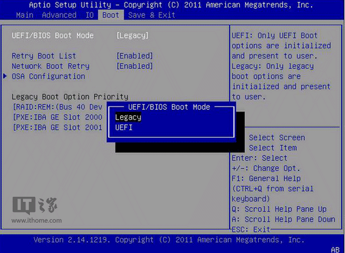Click the [Legacy] boot mode value

coord(133,36)
